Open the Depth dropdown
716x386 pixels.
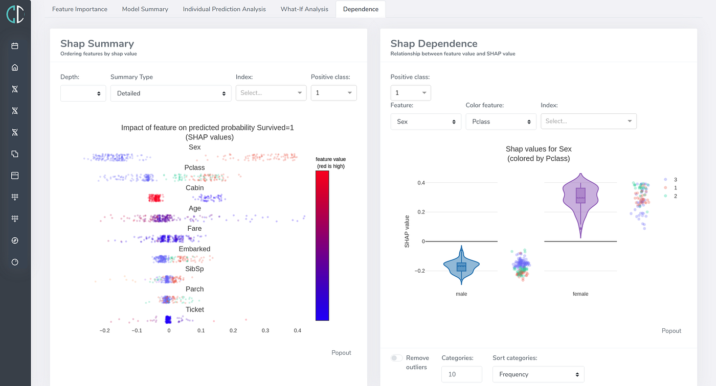click(83, 93)
